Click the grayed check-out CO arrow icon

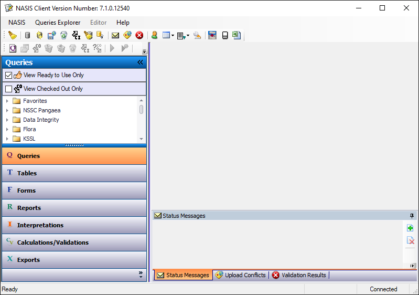[37, 48]
